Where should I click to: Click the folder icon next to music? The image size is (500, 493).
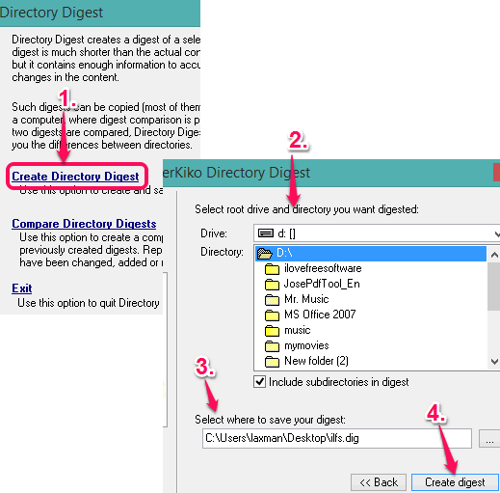click(272, 331)
